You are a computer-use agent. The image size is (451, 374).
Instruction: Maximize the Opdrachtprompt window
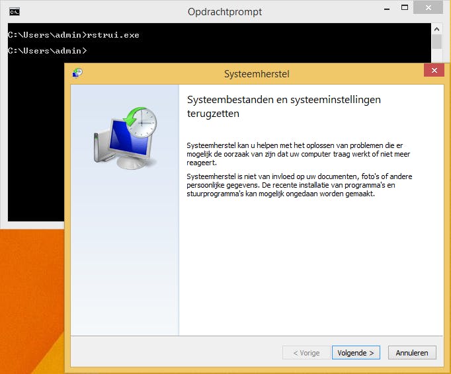click(405, 8)
